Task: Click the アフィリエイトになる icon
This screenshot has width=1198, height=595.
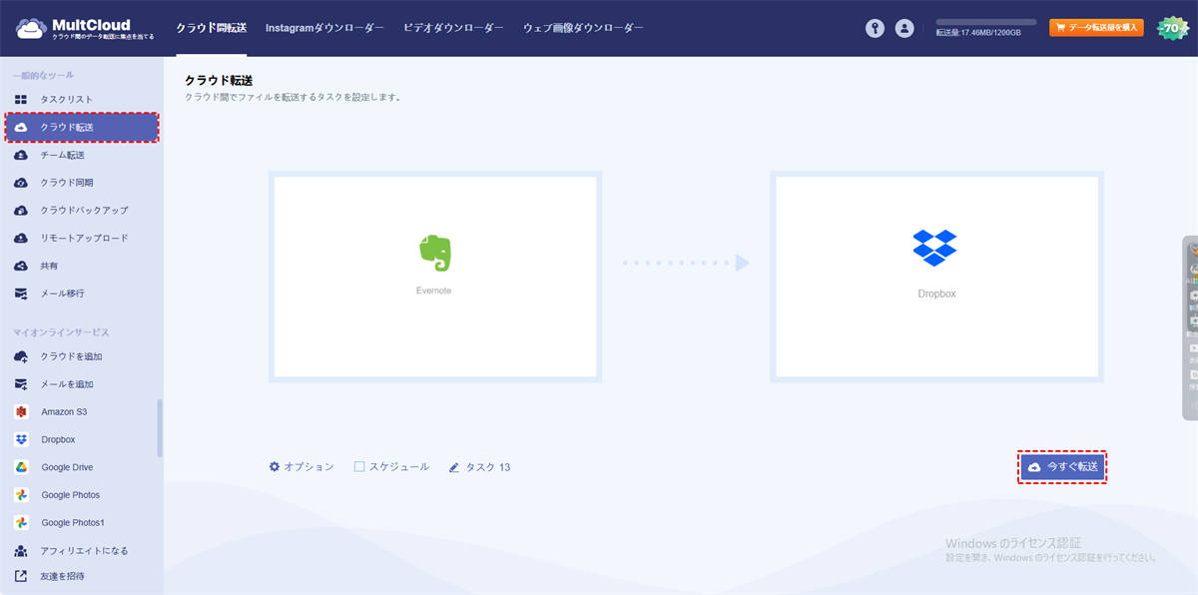Action: (x=21, y=551)
